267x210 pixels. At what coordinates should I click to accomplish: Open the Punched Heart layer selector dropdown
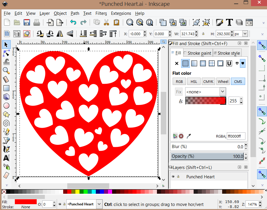pyautogui.click(x=100, y=204)
